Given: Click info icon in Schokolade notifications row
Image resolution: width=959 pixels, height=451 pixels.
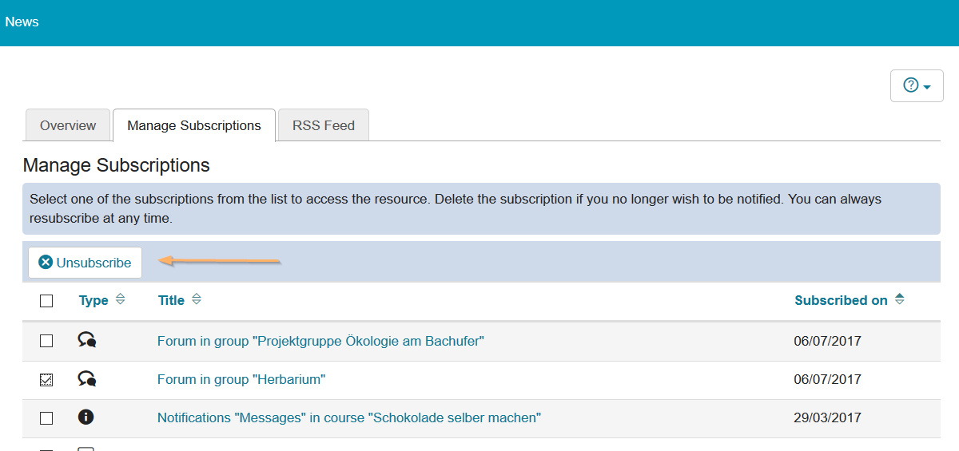Looking at the screenshot, I should coord(86,417).
